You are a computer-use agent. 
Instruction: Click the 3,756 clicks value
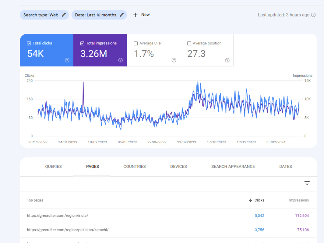pyautogui.click(x=259, y=230)
